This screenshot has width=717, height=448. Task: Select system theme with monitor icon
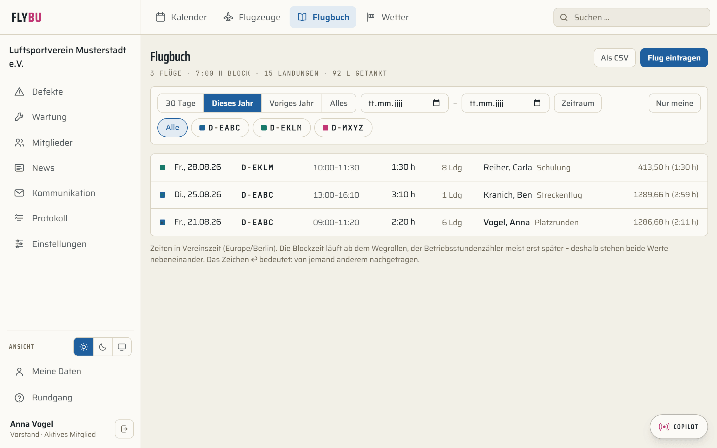tap(122, 347)
